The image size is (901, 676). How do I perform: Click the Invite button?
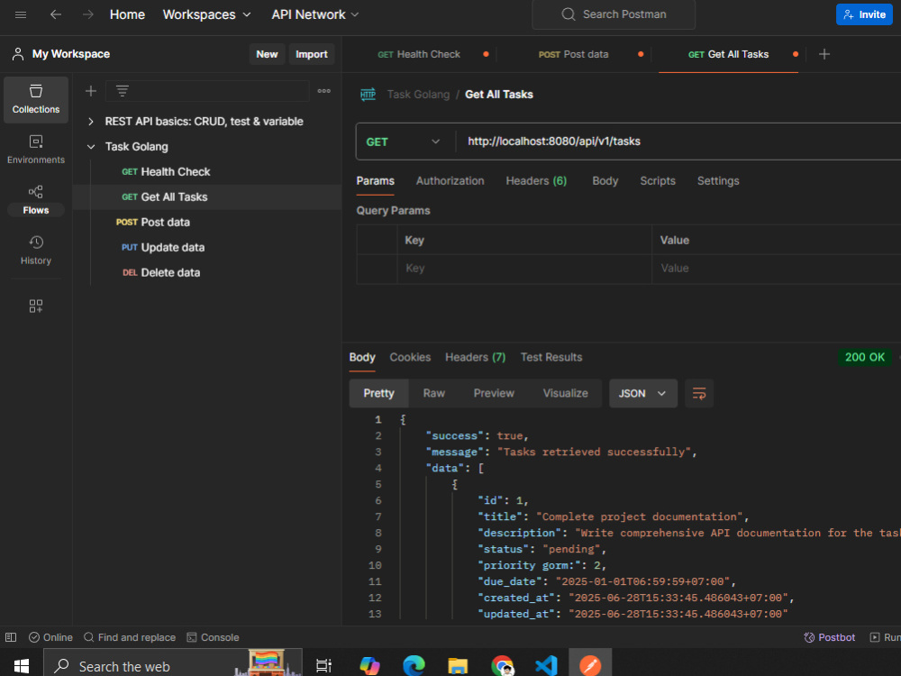click(x=864, y=14)
